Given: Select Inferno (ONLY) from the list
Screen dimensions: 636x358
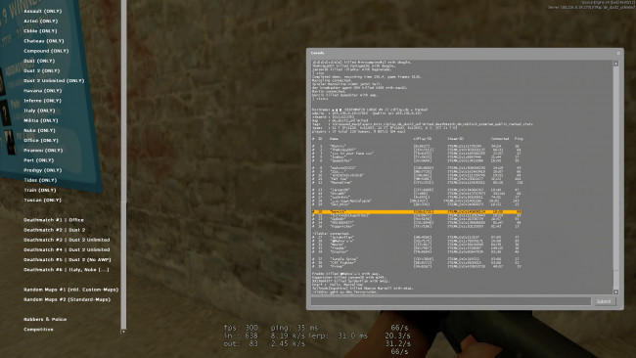Looking at the screenshot, I should [43, 101].
